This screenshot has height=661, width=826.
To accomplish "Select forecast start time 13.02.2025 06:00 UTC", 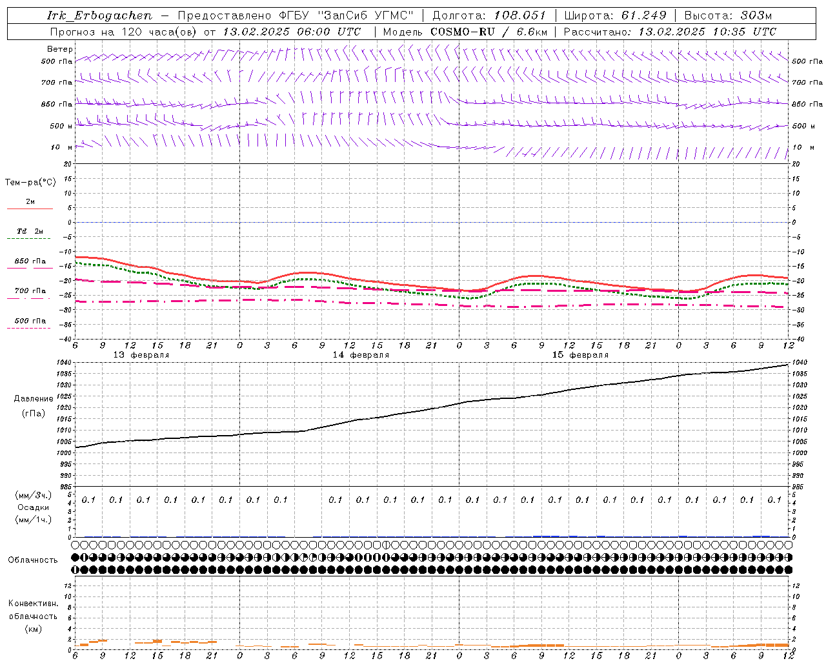I will [292, 32].
